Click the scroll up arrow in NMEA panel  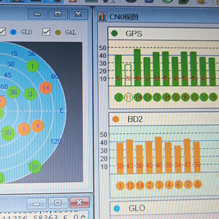tap(83, 217)
